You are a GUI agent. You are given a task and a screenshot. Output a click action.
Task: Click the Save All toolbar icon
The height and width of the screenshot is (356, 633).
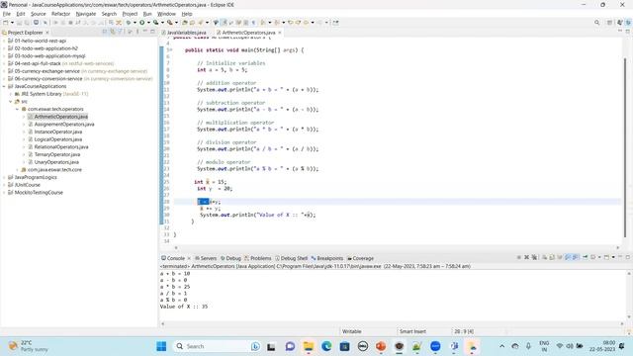[27, 23]
